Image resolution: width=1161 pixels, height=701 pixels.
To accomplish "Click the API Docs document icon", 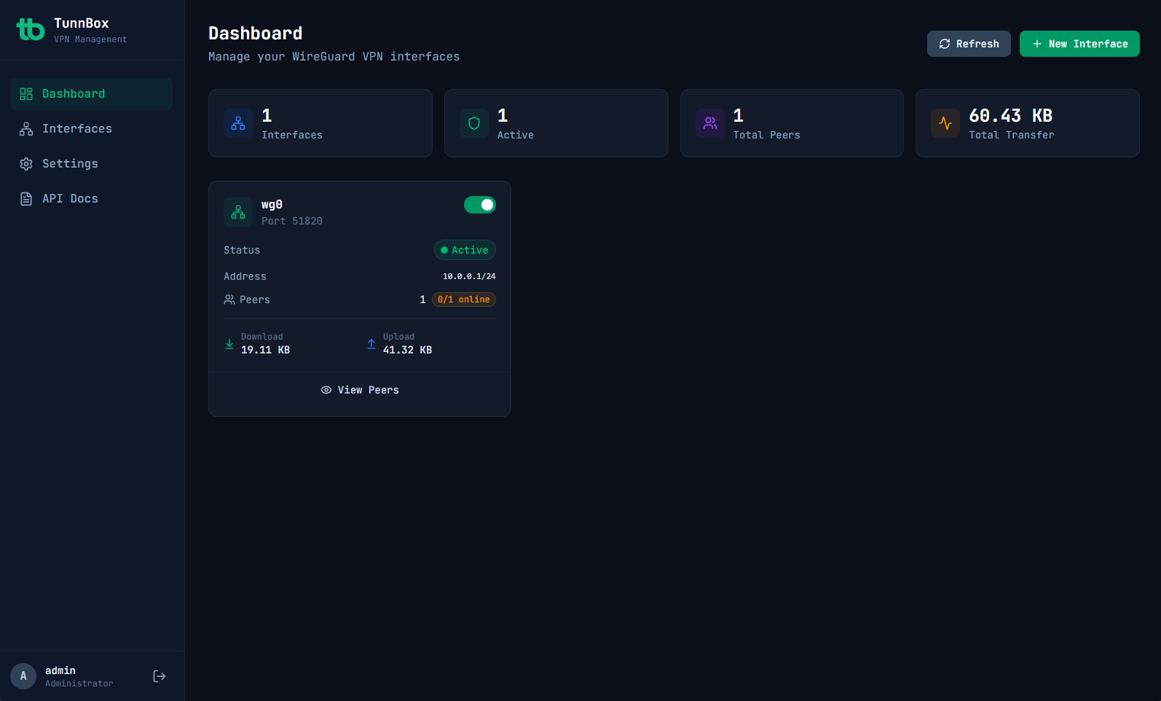I will [x=26, y=199].
